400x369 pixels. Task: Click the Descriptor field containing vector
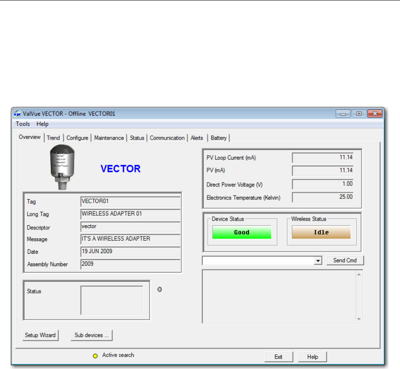pyautogui.click(x=130, y=226)
